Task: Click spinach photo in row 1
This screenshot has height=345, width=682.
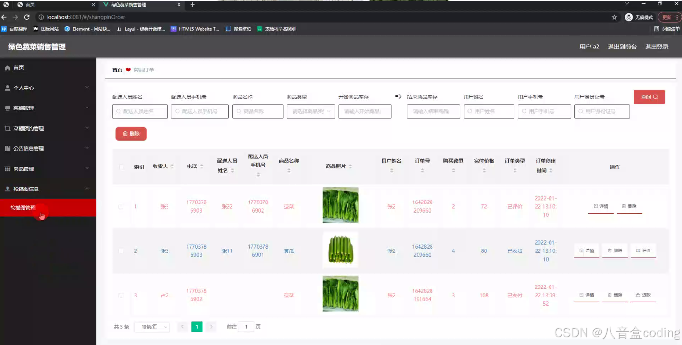Action: (340, 205)
